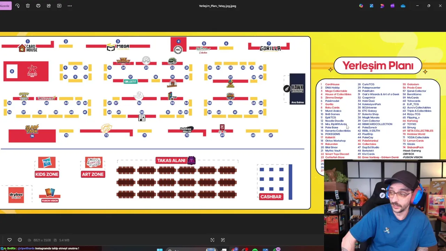Image resolution: width=446 pixels, height=251 pixels.
Task: Click the CASHBAR label
Action: tap(271, 197)
